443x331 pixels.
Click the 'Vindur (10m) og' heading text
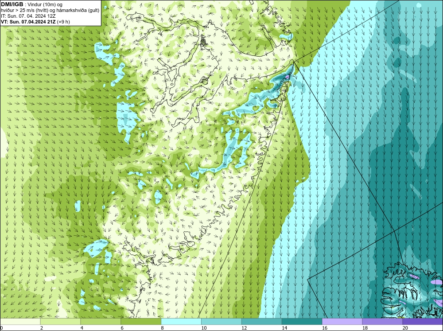pyautogui.click(x=46, y=4)
